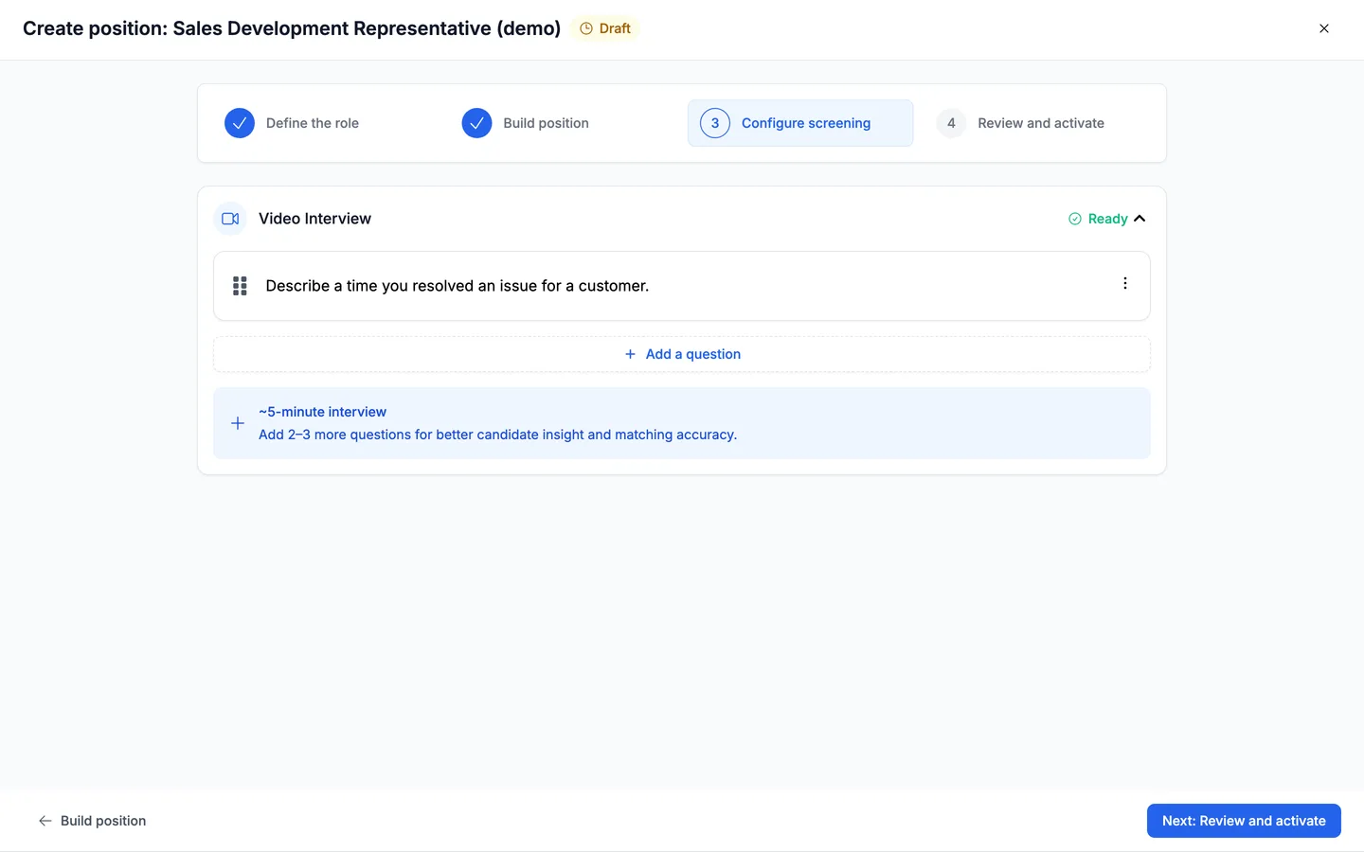Click the video camera icon
This screenshot has width=1364, height=852.
click(230, 219)
